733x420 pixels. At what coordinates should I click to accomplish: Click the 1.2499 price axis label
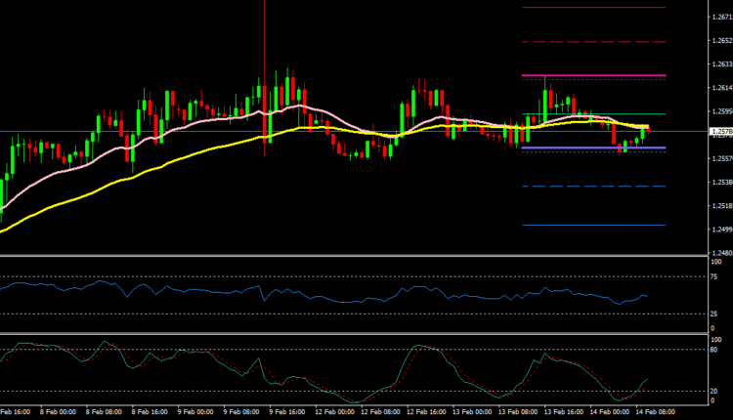click(x=719, y=230)
